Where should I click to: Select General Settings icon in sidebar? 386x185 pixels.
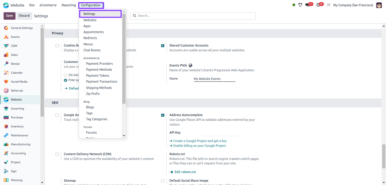coord(6,28)
